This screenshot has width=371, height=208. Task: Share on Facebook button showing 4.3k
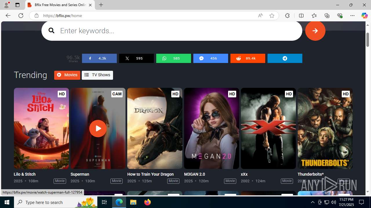coord(99,58)
